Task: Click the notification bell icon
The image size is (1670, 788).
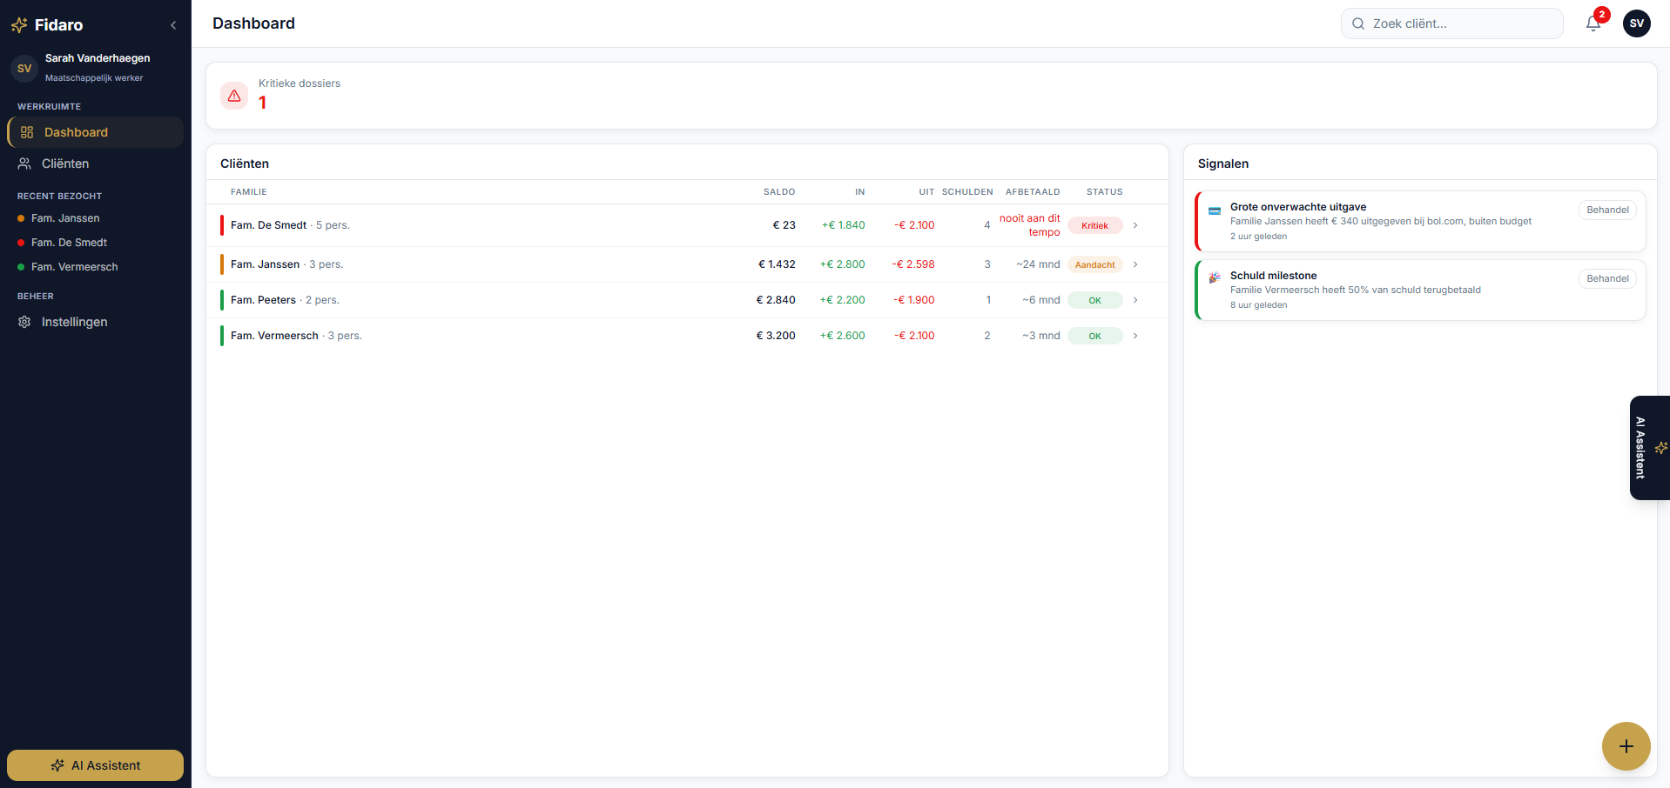Action: pyautogui.click(x=1593, y=23)
